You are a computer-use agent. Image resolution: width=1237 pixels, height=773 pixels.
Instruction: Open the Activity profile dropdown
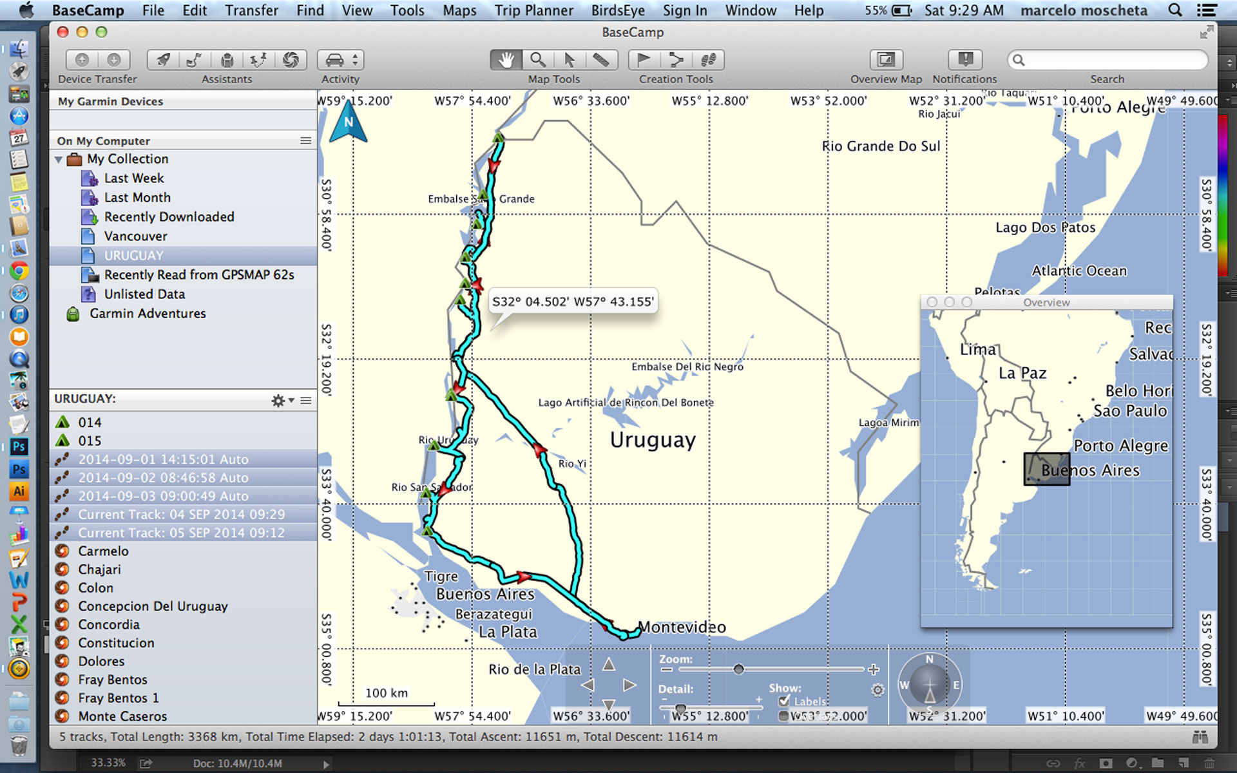pos(341,60)
